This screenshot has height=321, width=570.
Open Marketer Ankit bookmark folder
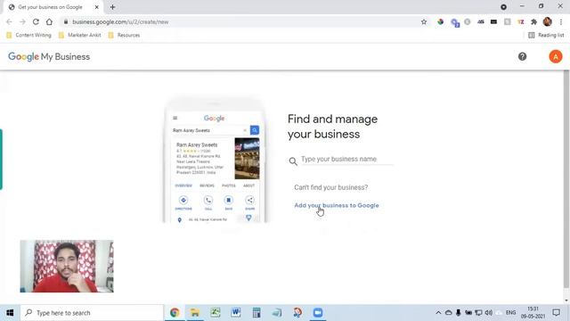click(80, 35)
